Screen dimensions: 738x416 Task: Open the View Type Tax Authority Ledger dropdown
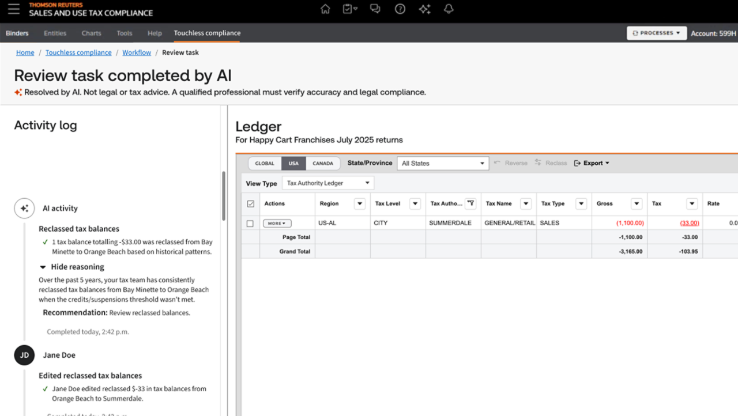(x=328, y=183)
